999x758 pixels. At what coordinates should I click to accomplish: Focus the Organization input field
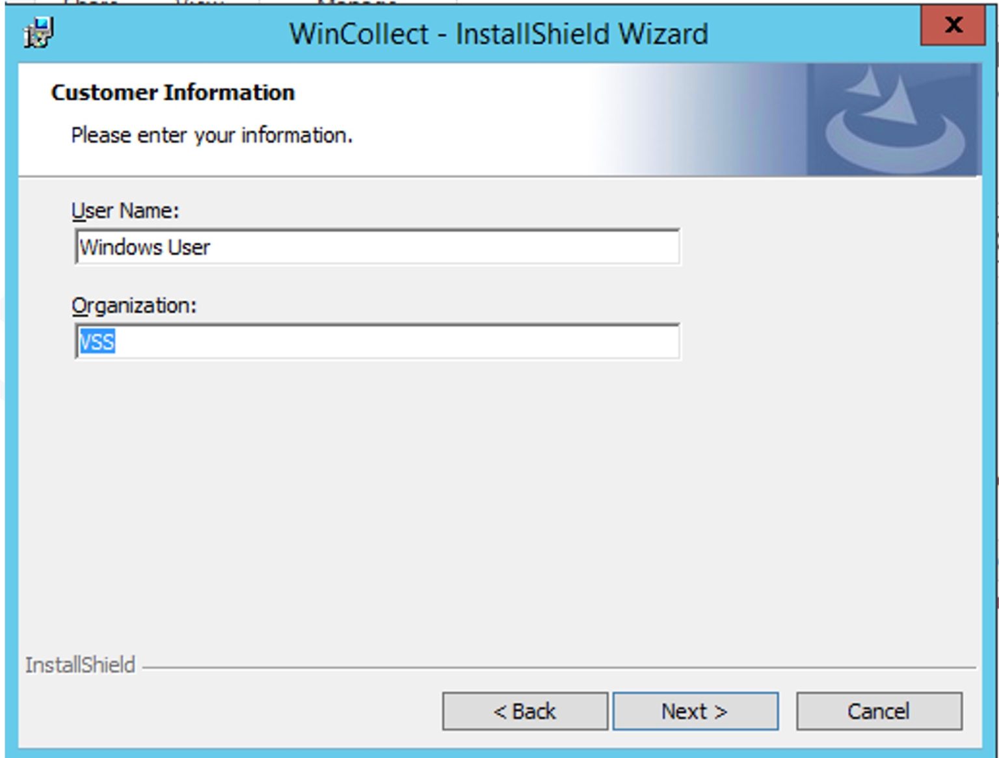coord(377,341)
